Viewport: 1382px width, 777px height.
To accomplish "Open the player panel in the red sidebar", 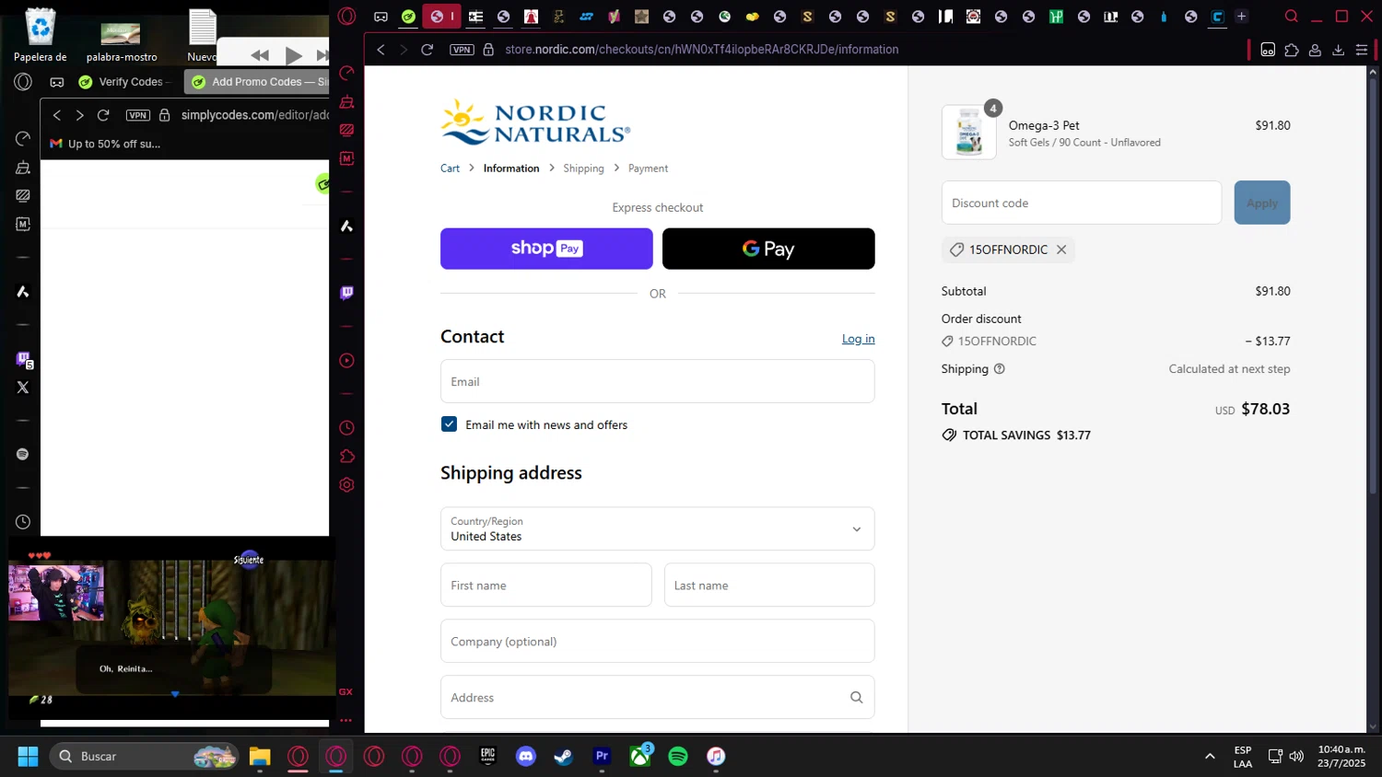I will 346,361.
